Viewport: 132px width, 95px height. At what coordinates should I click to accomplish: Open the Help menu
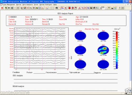pyautogui.click(x=55, y=4)
